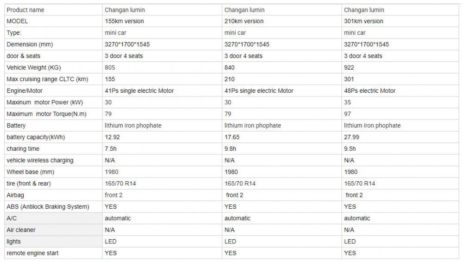This screenshot has width=463, height=262.
Task: Click the '301km version' model cell
Action: [363, 21]
